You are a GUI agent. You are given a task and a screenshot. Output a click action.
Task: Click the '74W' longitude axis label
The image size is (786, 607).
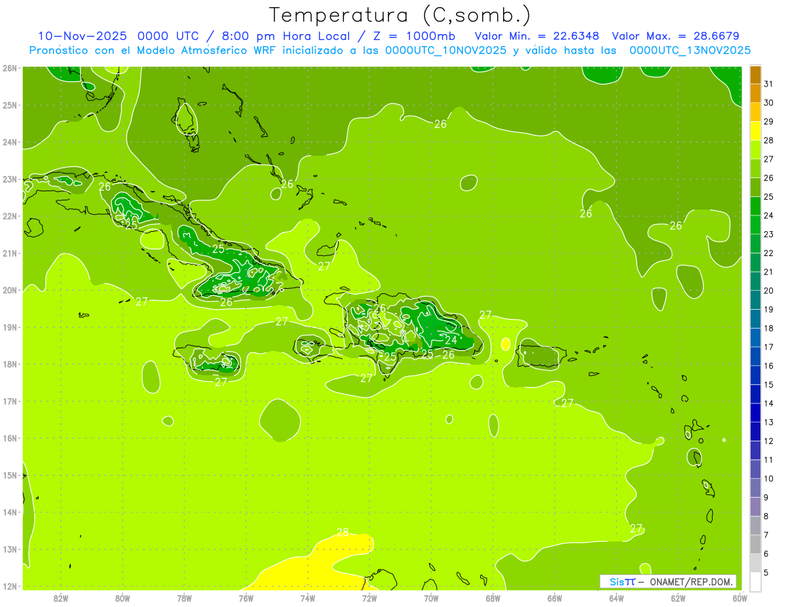pos(308,598)
